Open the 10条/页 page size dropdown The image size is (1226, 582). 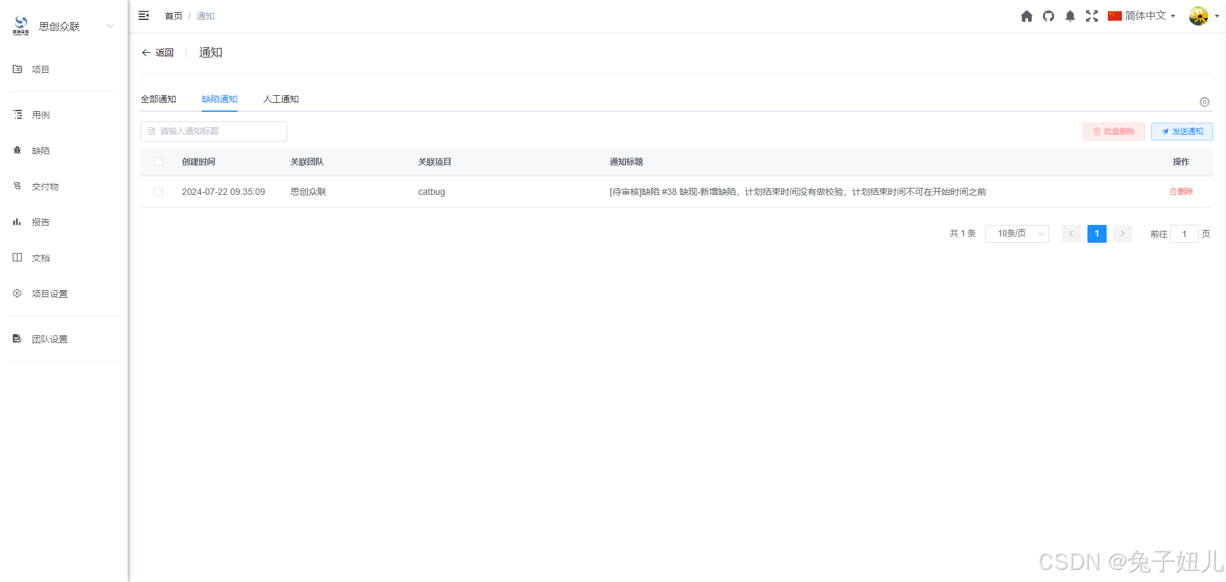point(1017,233)
